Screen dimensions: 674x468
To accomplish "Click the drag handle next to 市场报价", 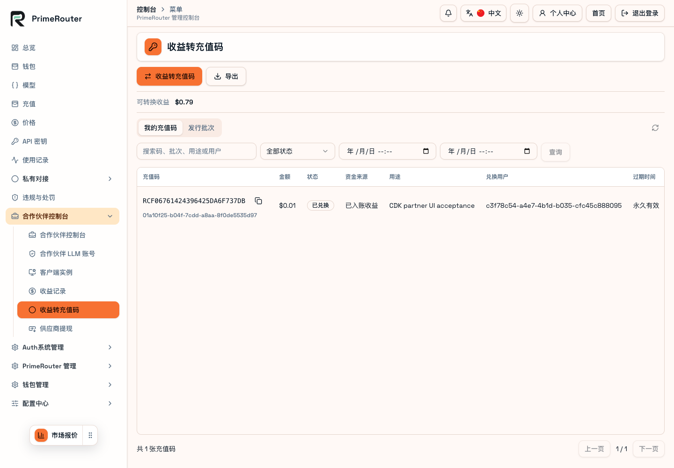I will pos(90,435).
